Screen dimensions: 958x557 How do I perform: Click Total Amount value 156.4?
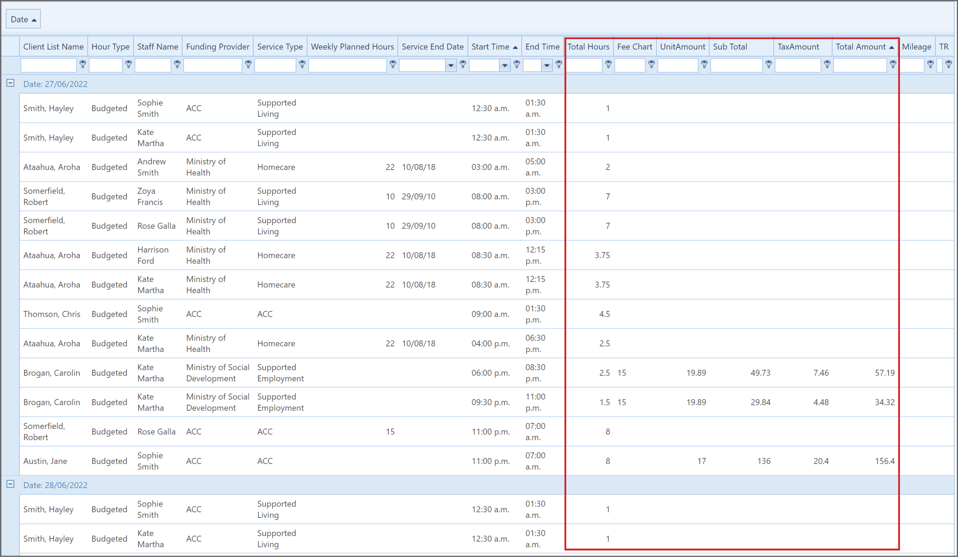click(885, 461)
